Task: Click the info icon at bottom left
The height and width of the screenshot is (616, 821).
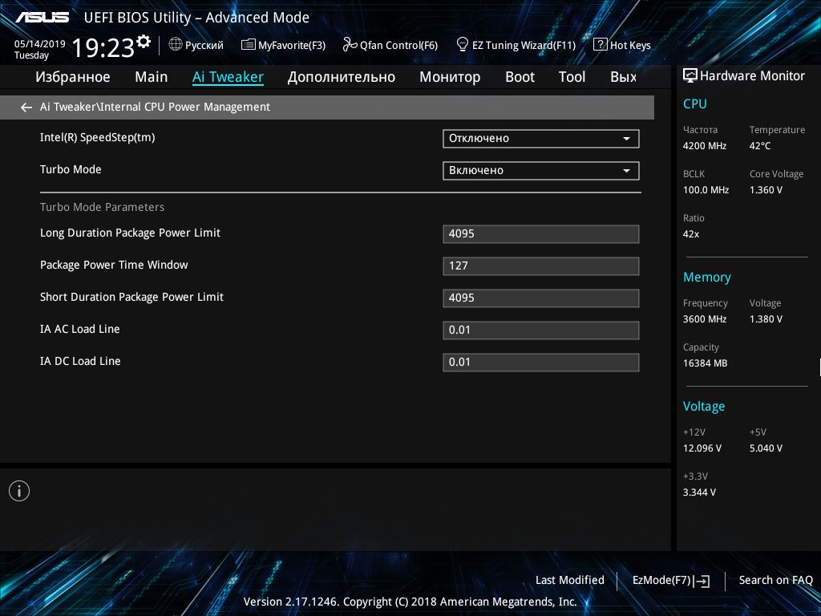Action: pos(19,491)
